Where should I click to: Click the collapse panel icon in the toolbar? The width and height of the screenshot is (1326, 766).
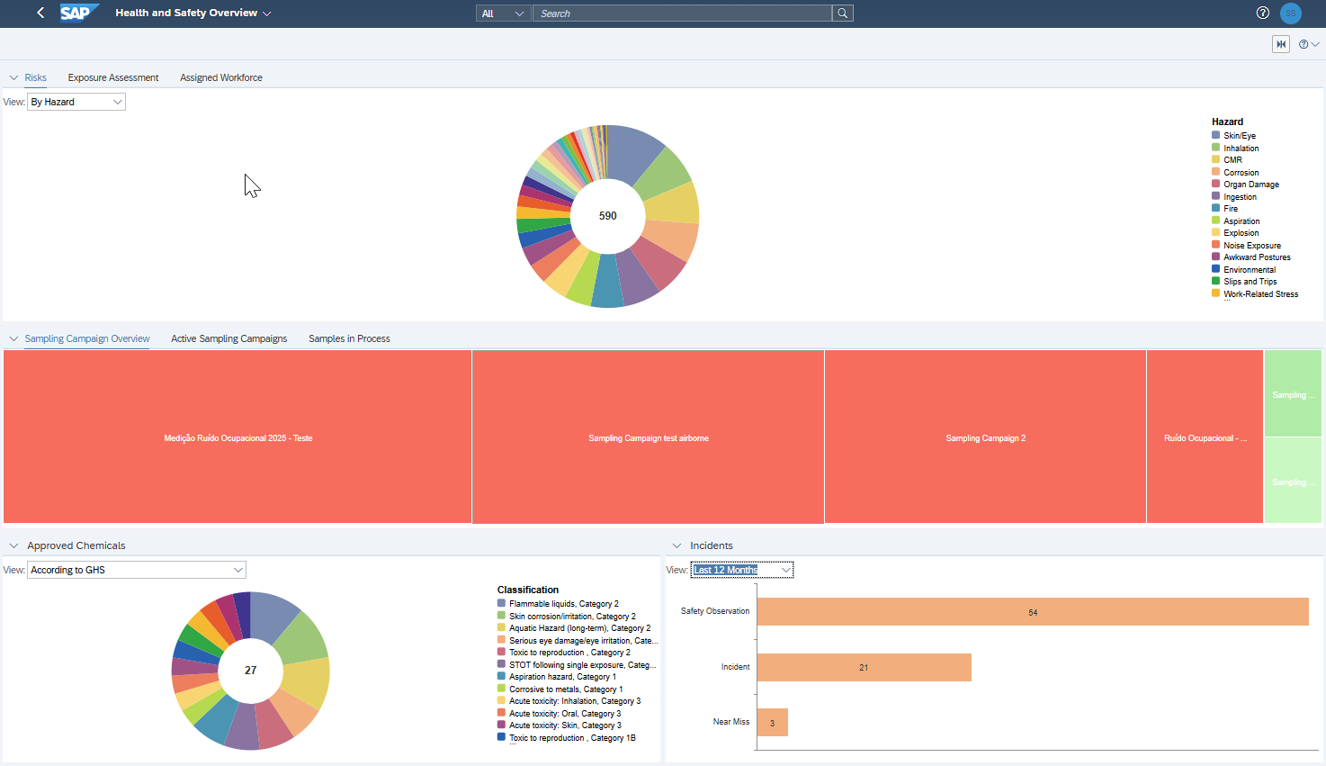tap(1281, 44)
